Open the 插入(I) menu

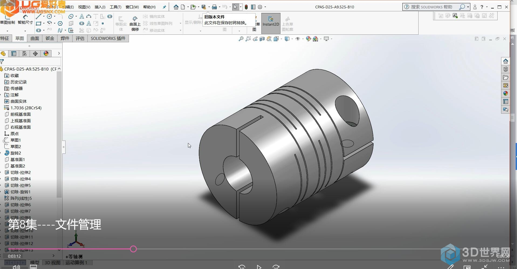[x=100, y=7]
